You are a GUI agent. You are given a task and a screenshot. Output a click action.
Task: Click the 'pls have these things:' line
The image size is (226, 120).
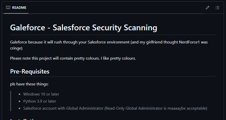(29, 84)
